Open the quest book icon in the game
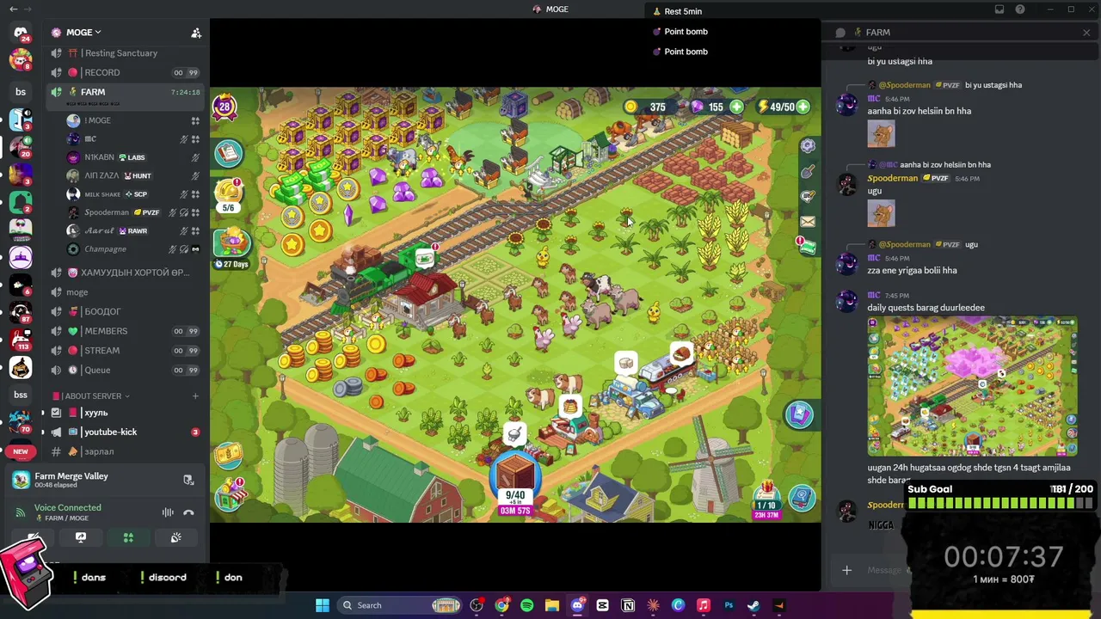 point(229,153)
